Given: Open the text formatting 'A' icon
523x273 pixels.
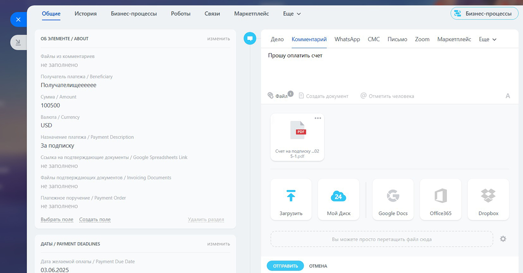Looking at the screenshot, I should (508, 96).
